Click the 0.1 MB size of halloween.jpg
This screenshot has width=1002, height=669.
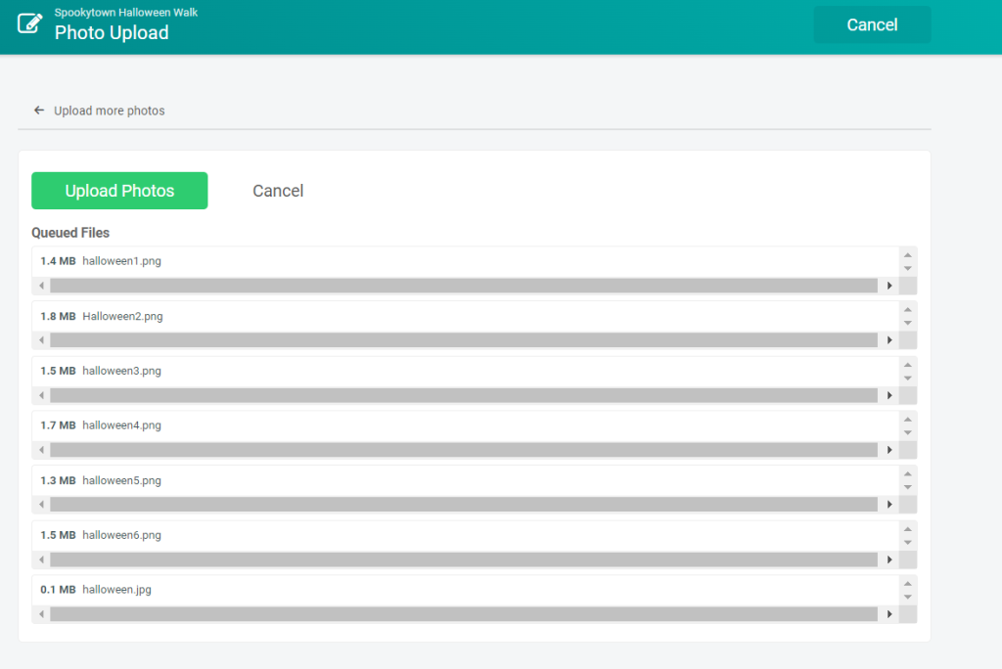58,589
